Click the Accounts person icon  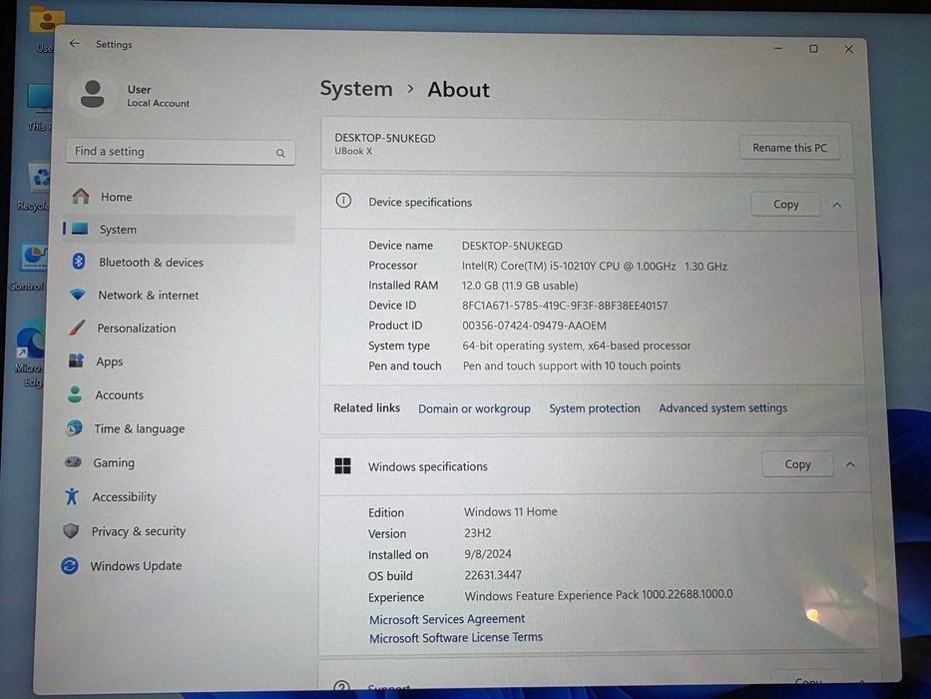click(x=75, y=394)
